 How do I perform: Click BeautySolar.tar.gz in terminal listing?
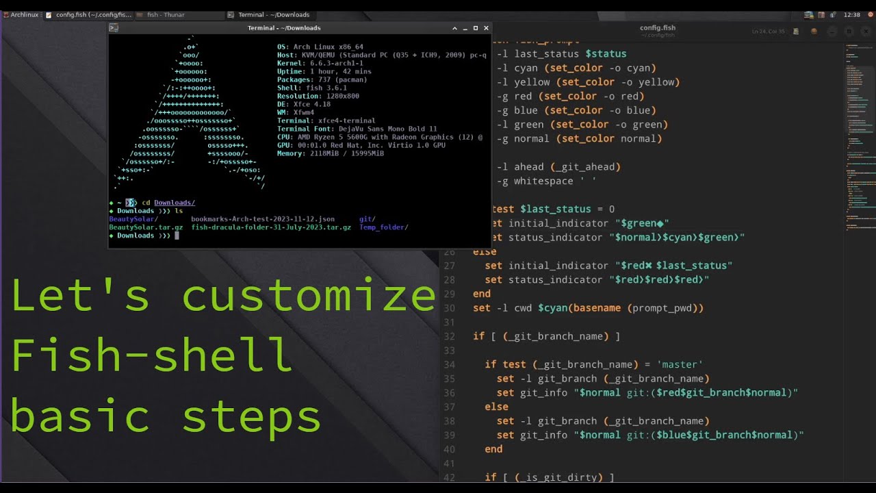[146, 227]
